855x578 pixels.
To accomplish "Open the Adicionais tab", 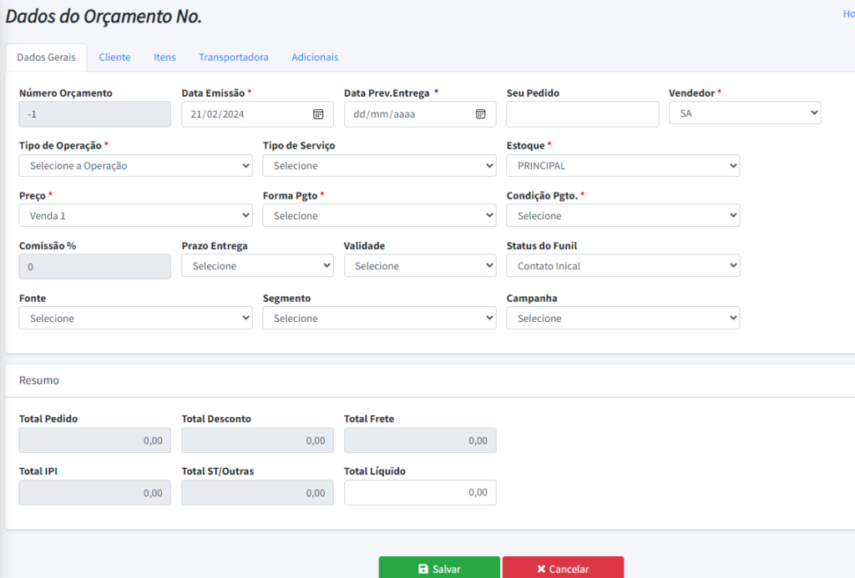I will [315, 58].
